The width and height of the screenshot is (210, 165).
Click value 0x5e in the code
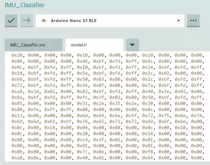click(x=82, y=73)
